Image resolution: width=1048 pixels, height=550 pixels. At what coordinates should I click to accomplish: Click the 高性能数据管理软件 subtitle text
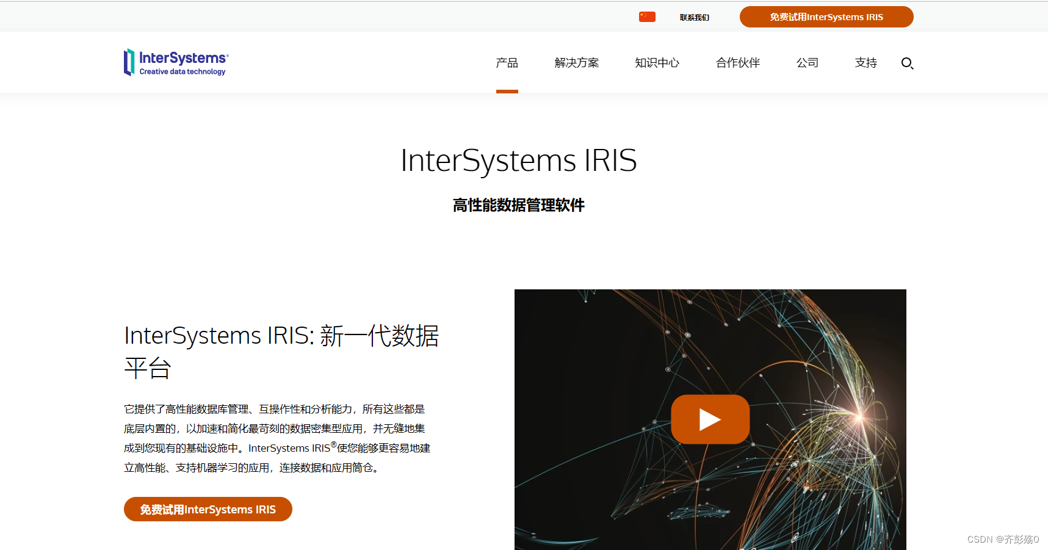click(518, 206)
